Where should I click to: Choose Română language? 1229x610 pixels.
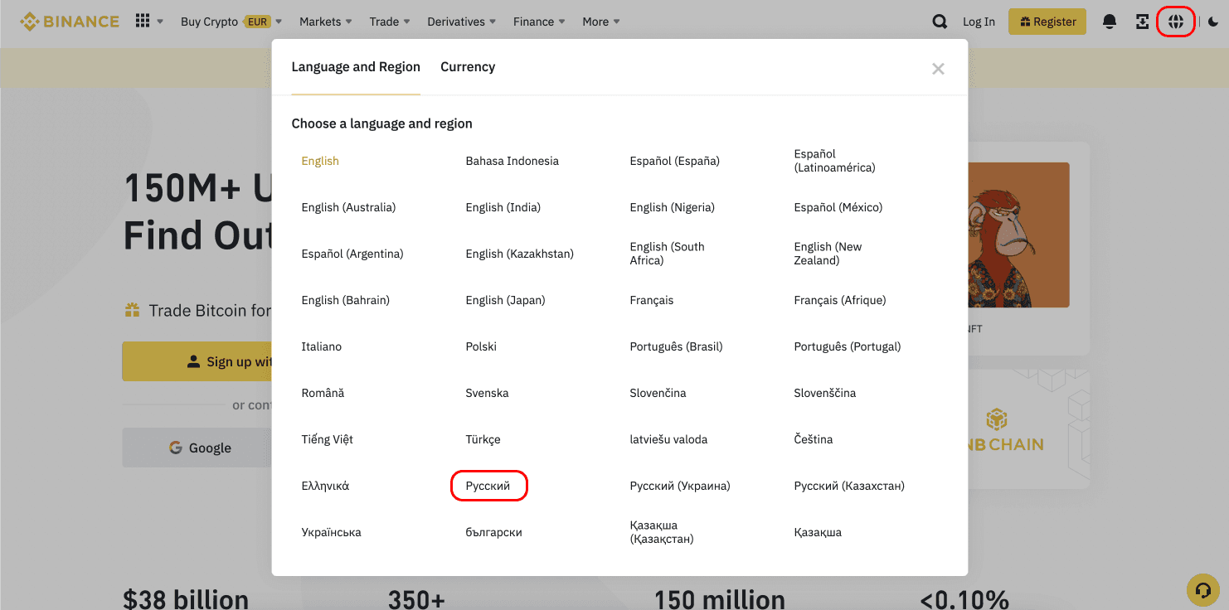point(323,393)
